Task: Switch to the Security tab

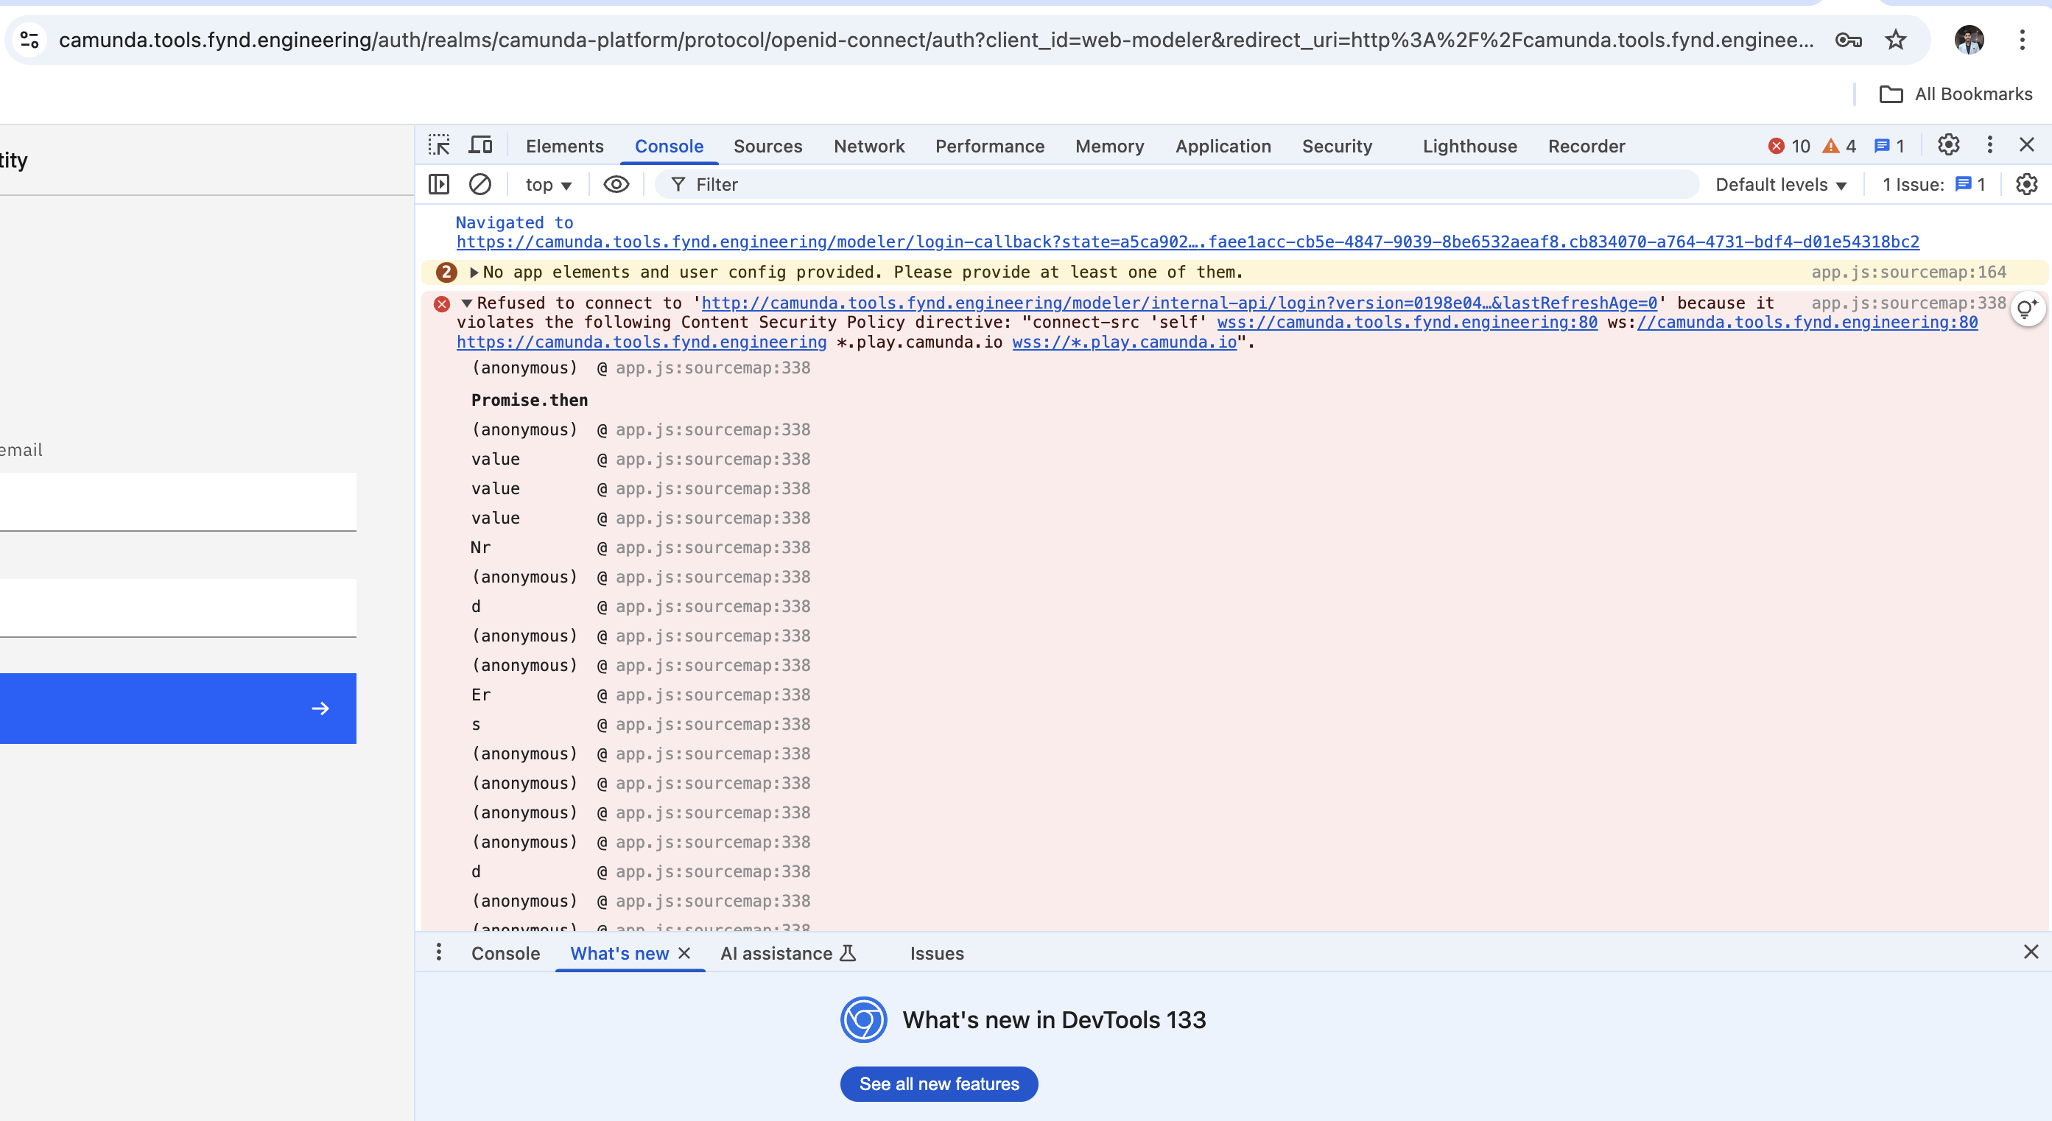Action: pyautogui.click(x=1337, y=146)
